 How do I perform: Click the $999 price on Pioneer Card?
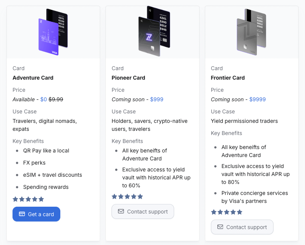(157, 99)
